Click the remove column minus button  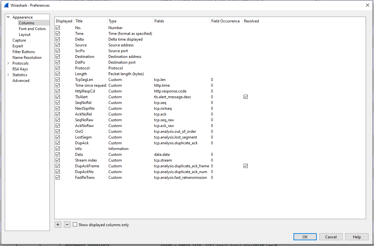click(67, 225)
